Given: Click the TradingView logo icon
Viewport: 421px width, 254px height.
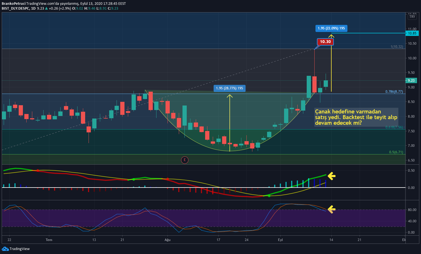Looking at the screenshot, I should [x=5, y=249].
